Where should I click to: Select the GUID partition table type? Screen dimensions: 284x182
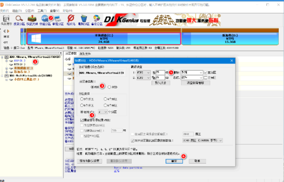click(109, 87)
